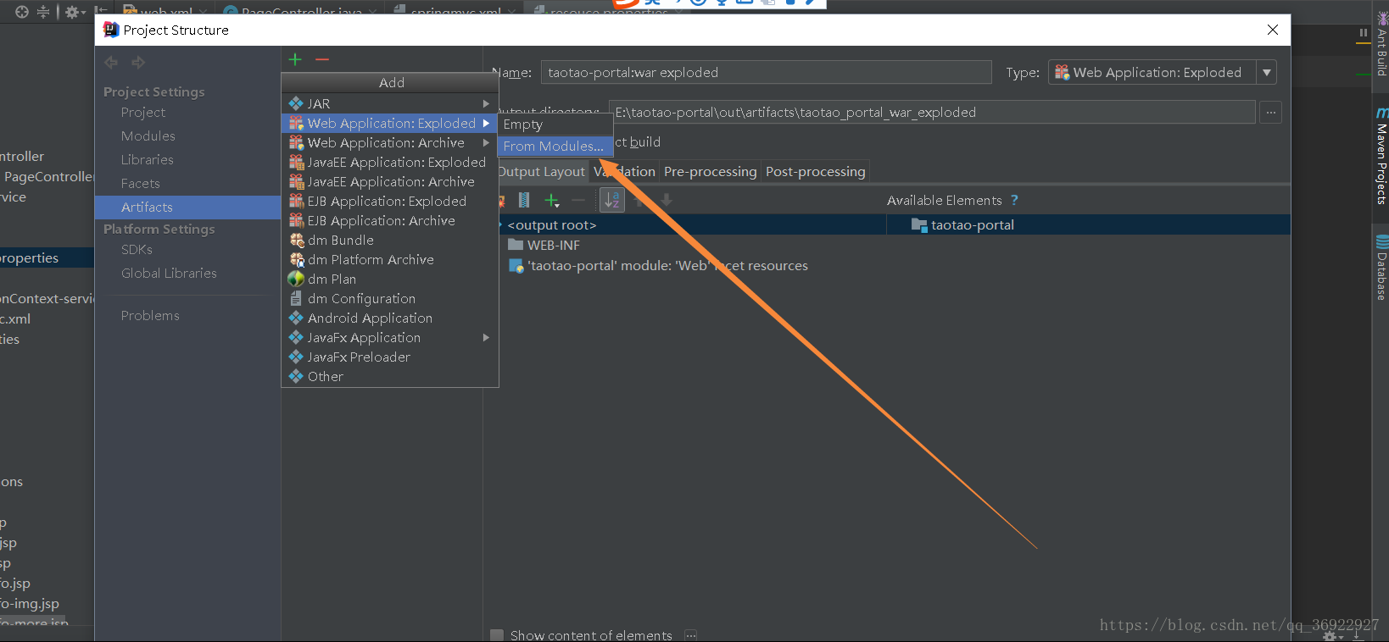
Task: Switch to the Output Layout tab
Action: click(542, 171)
